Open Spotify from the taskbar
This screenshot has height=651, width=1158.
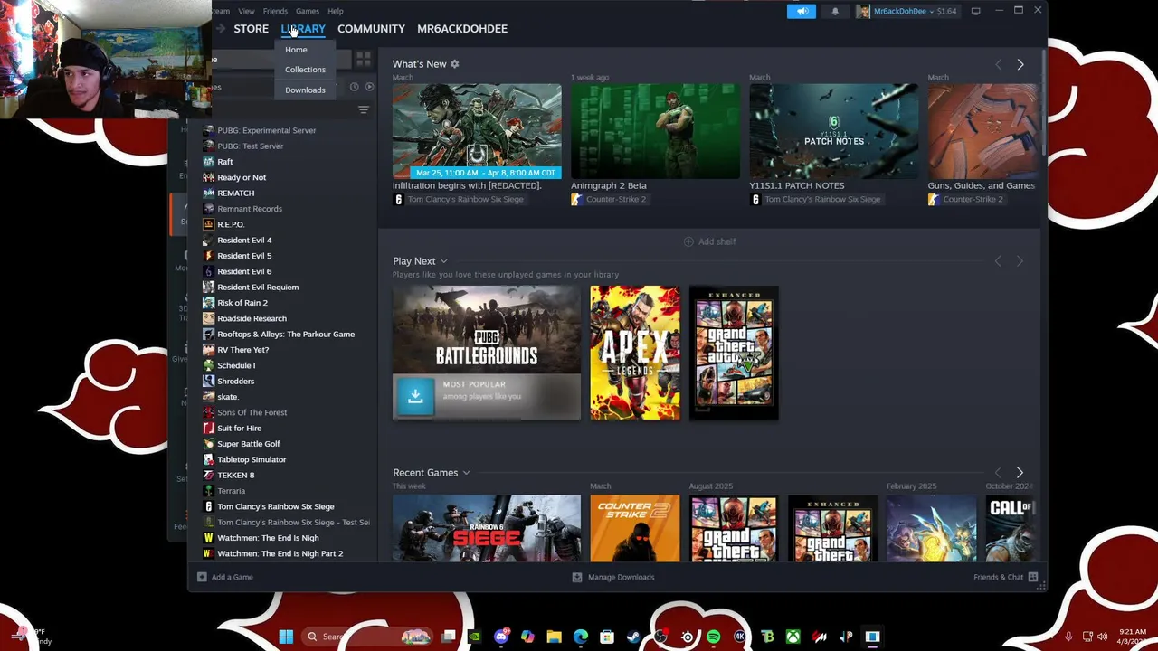pos(713,637)
